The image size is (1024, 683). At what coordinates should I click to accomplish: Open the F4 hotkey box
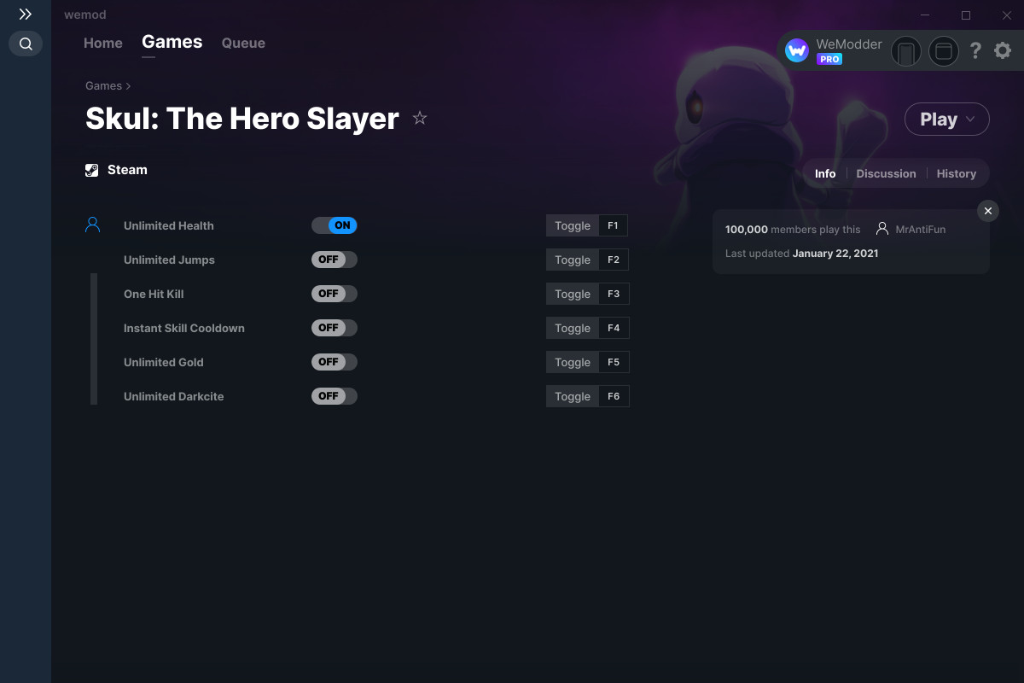pos(614,328)
